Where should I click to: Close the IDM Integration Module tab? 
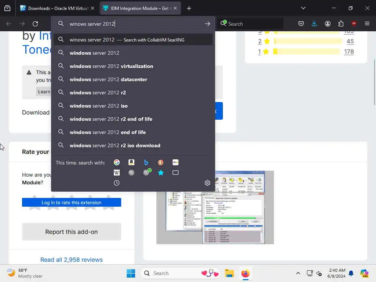coord(175,8)
